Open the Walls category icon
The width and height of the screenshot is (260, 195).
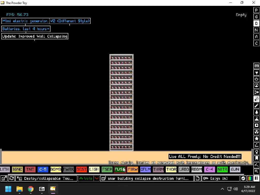(x=256, y=66)
